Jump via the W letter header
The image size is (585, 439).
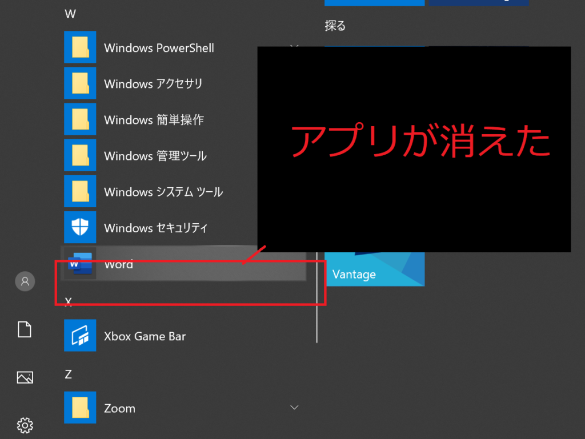coord(70,14)
